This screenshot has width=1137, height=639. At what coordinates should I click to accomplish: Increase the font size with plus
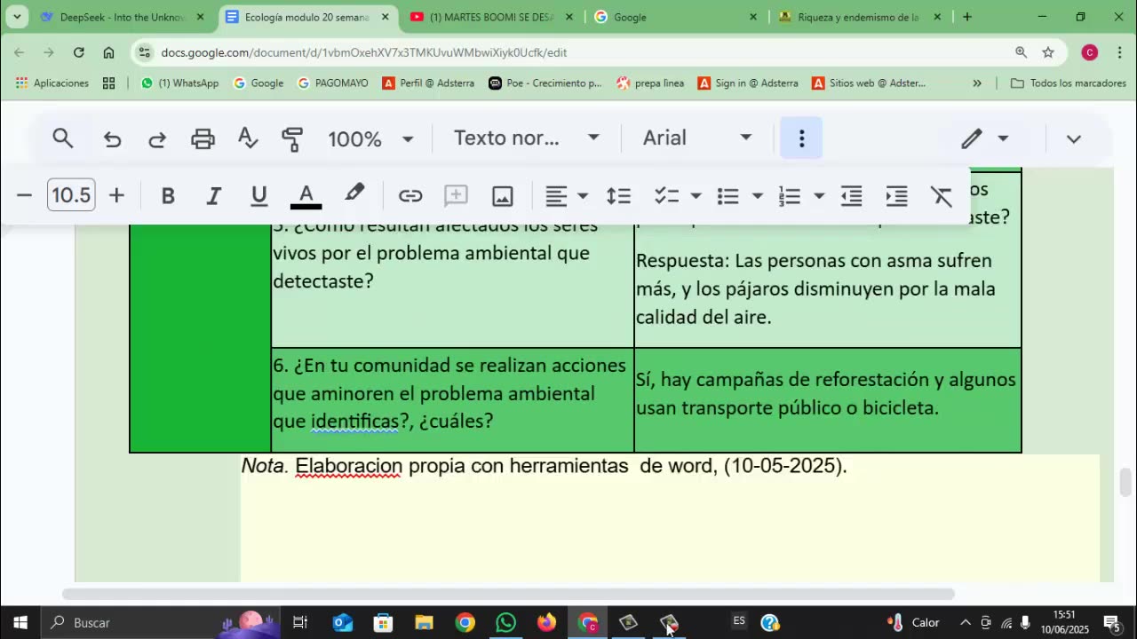coord(116,195)
